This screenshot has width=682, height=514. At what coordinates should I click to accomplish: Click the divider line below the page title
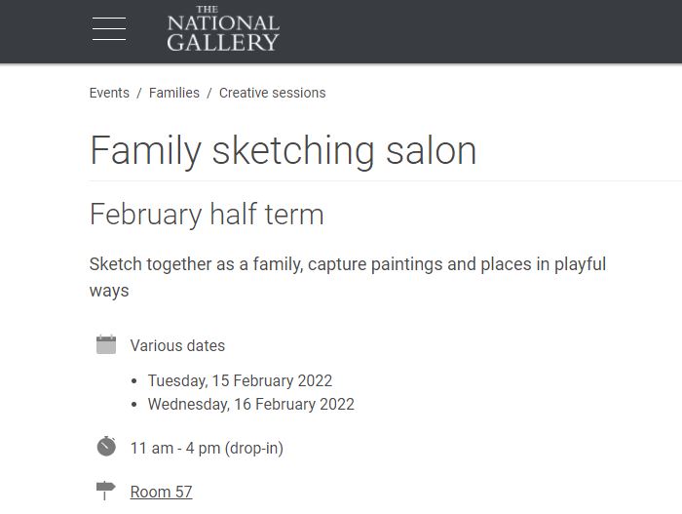pyautogui.click(x=386, y=180)
